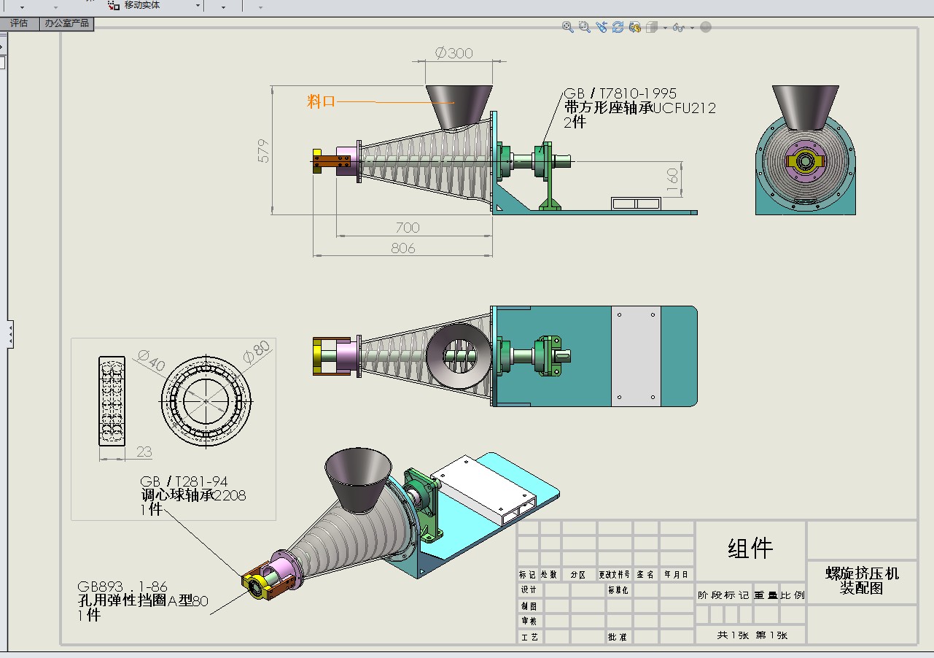Click the Previous View icon

coord(601,27)
